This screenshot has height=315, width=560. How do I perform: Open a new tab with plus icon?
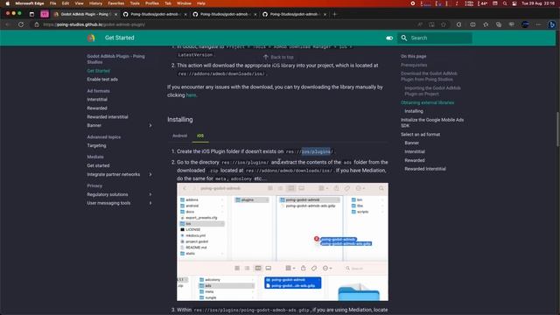(334, 14)
